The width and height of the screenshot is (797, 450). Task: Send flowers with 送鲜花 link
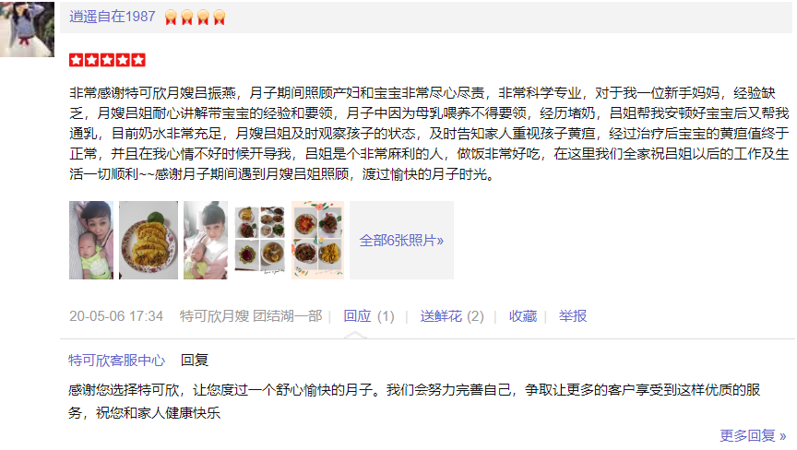[452, 316]
